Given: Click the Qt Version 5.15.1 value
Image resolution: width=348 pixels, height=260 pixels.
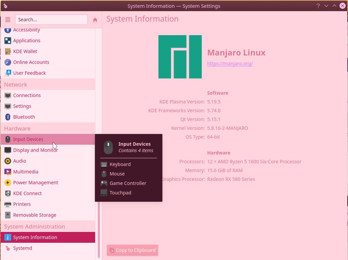Looking at the screenshot, I should pyautogui.click(x=214, y=119).
